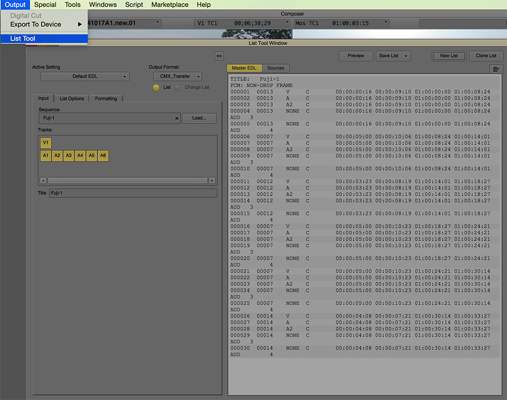Toggle the A6 audio track button

[103, 155]
